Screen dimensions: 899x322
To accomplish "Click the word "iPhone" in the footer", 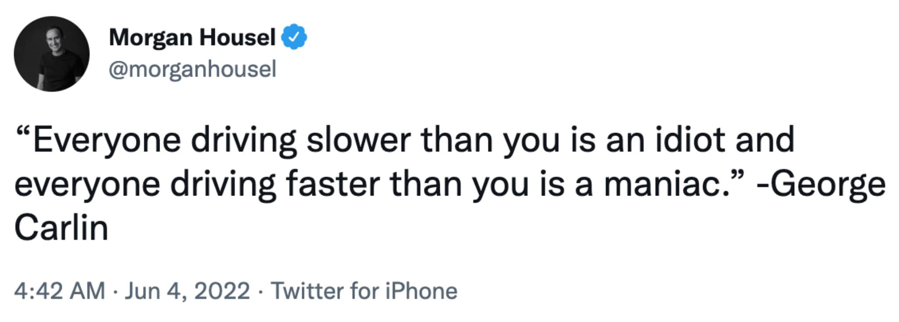I will [x=421, y=291].
